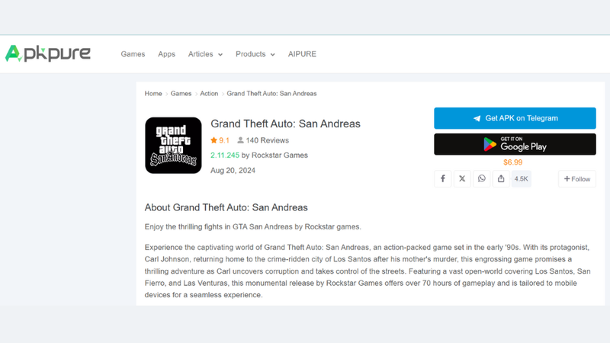Click the $6.99 price text

coord(512,162)
